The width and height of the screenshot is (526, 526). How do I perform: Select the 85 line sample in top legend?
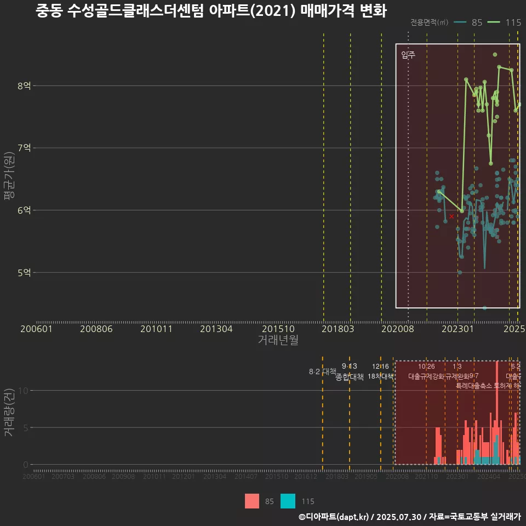(x=460, y=22)
